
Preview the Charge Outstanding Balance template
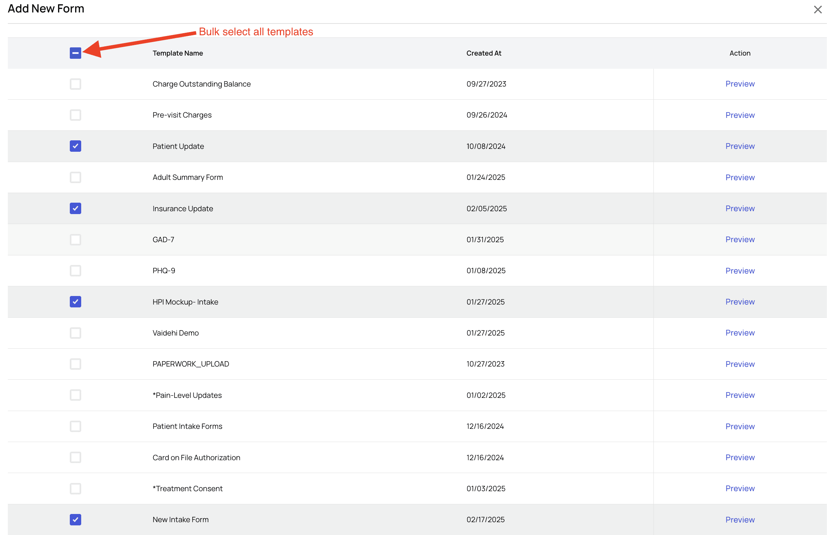tap(740, 84)
